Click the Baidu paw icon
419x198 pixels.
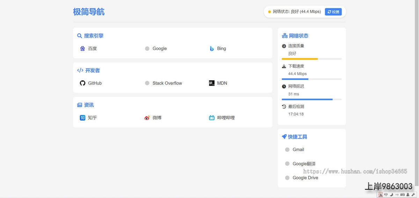point(82,49)
